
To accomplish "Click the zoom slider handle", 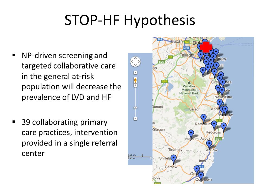I will tap(135, 108).
